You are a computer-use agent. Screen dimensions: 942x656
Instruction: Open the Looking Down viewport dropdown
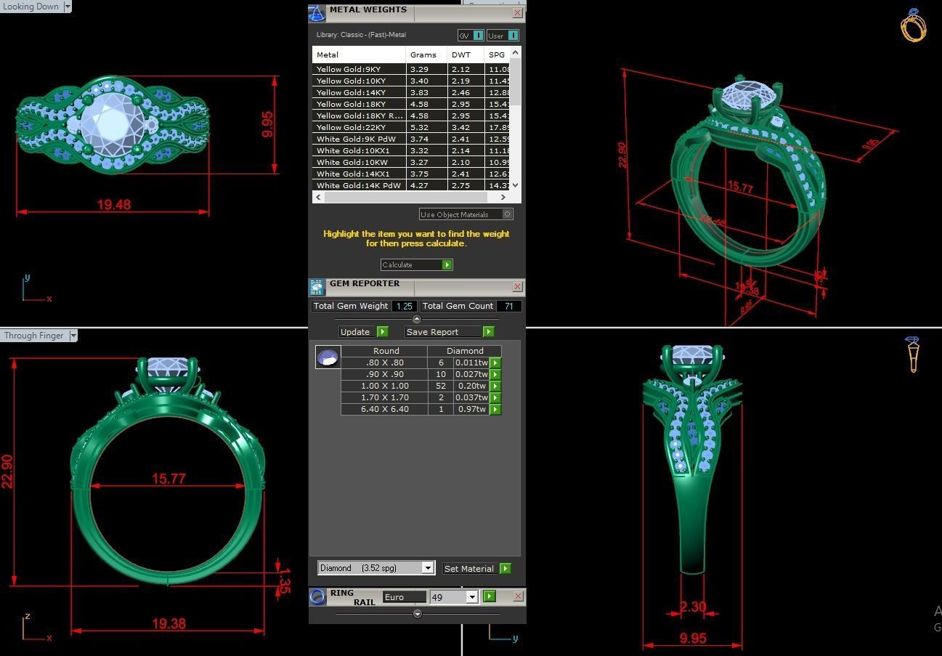tap(68, 7)
